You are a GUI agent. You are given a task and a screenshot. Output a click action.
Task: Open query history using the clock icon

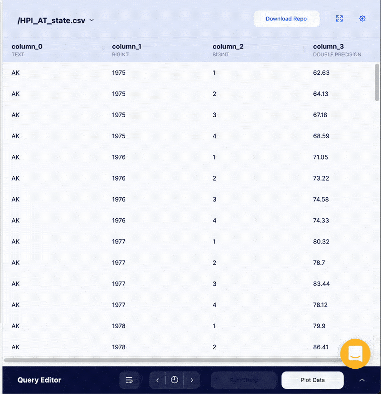pyautogui.click(x=174, y=380)
